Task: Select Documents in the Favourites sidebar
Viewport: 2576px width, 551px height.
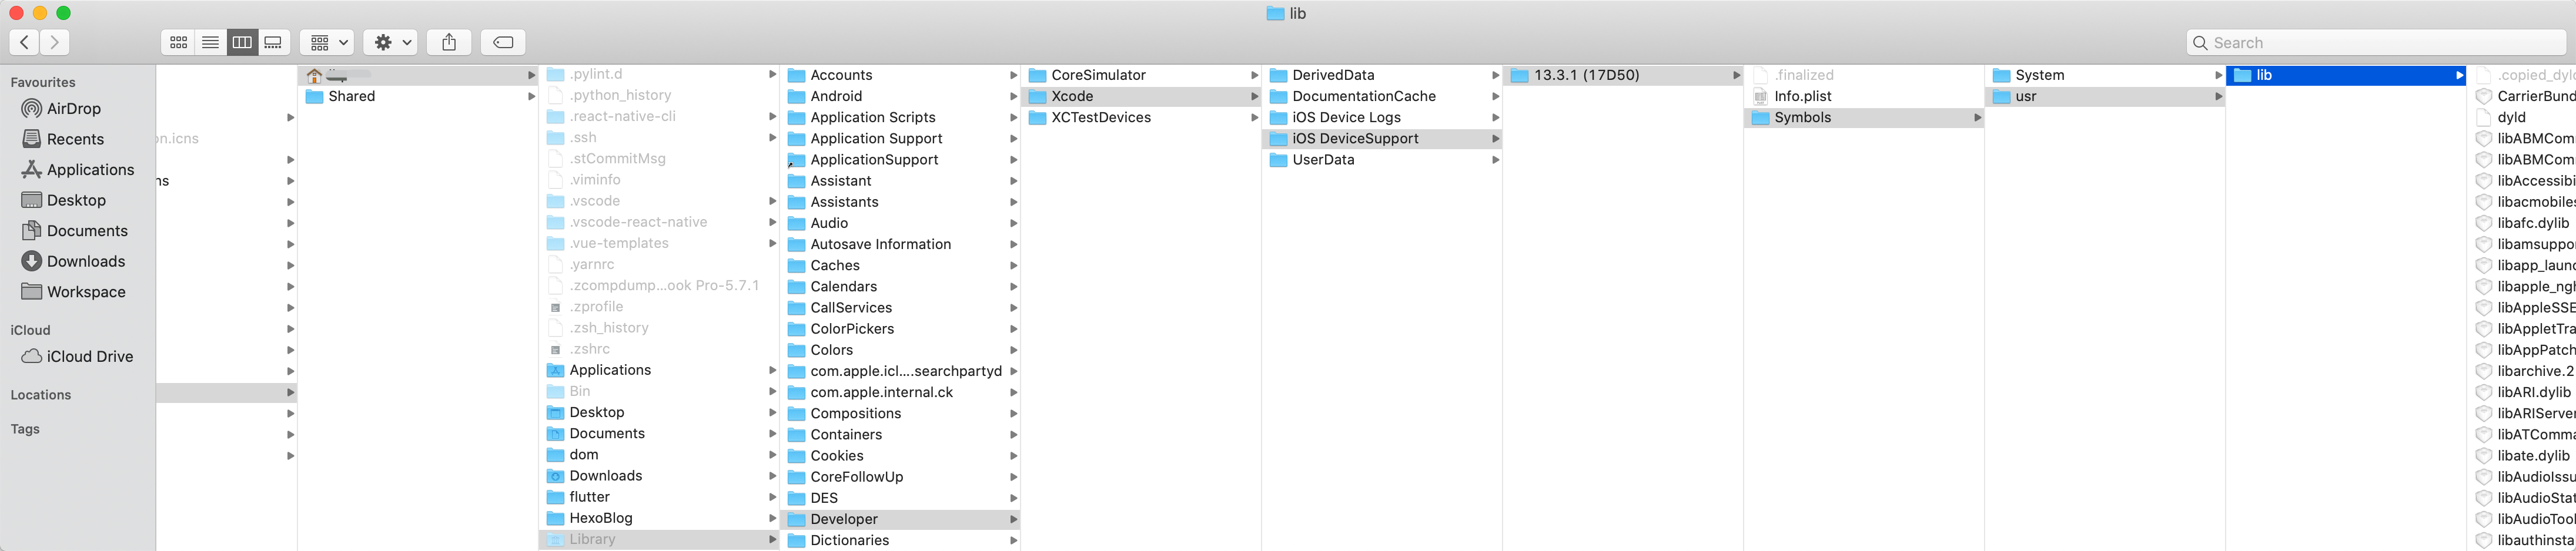Action: click(75, 231)
